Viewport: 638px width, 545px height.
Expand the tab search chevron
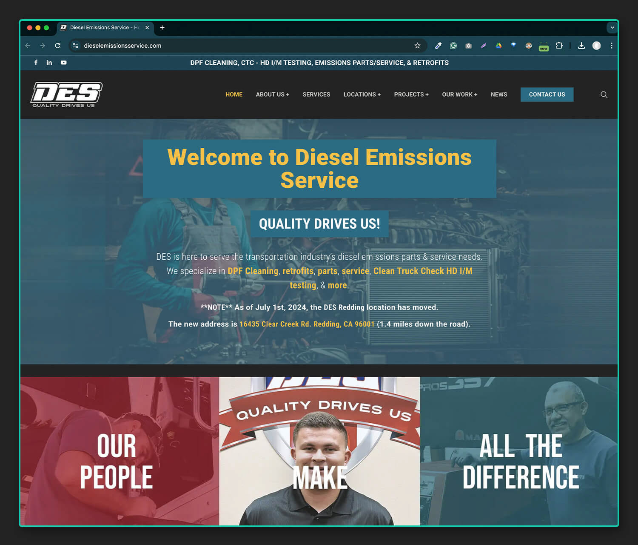612,28
